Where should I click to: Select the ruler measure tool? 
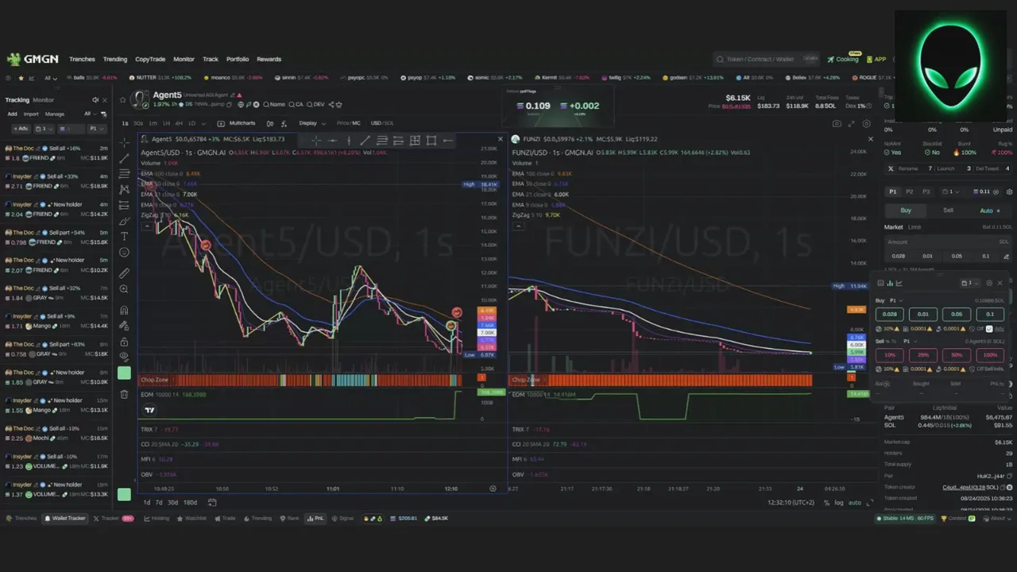[124, 272]
